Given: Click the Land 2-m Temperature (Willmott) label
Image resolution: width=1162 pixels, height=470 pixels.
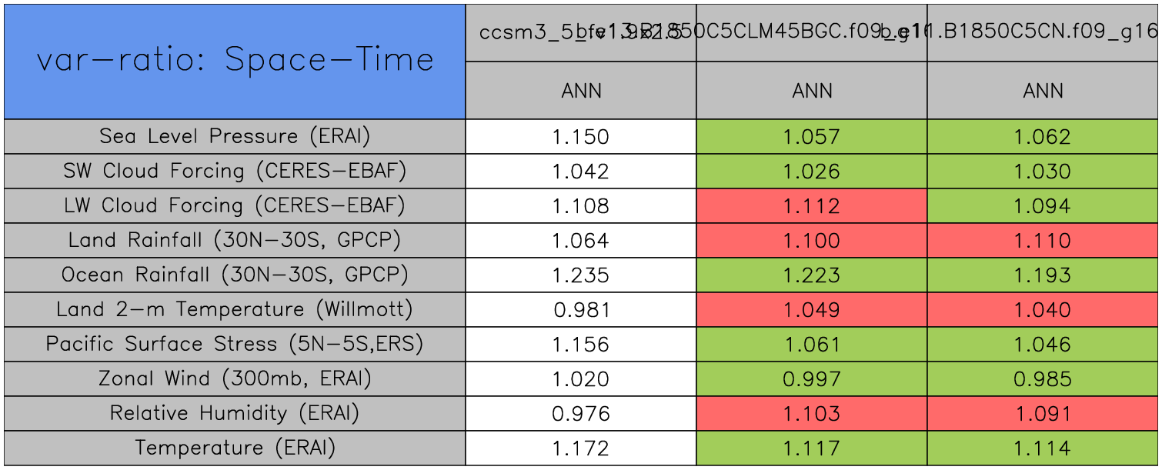Looking at the screenshot, I should [235, 310].
